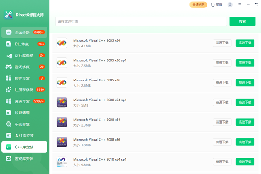
Task: Click the green 搜索 search button
Action: 242,21
